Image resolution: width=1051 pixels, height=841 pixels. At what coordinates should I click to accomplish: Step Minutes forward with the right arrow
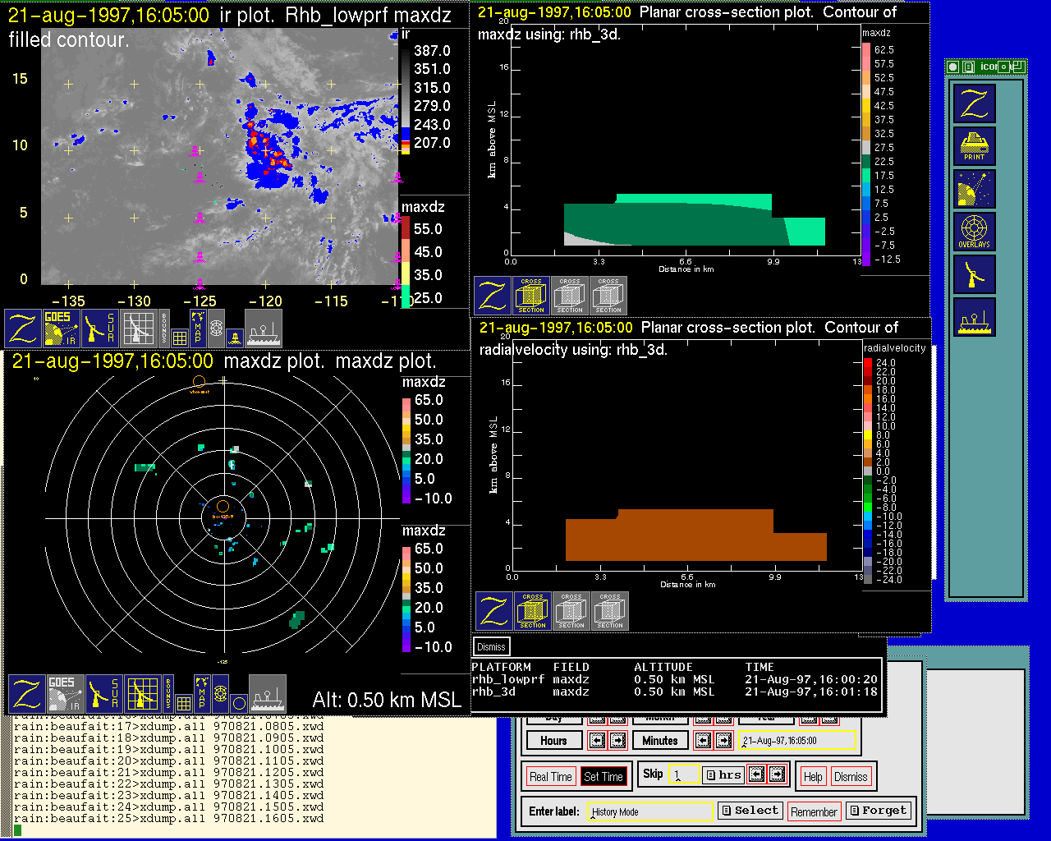point(723,741)
